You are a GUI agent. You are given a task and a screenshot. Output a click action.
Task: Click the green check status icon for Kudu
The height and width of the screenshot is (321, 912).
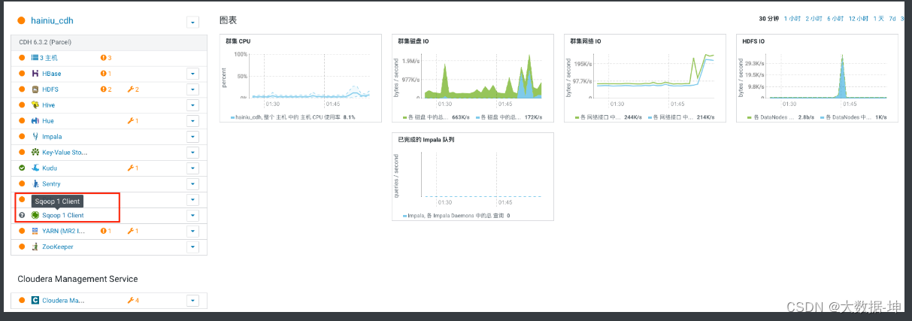coord(22,168)
